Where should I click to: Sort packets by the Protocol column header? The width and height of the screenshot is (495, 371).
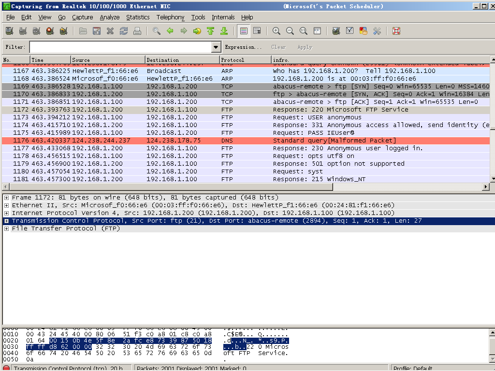coord(245,60)
